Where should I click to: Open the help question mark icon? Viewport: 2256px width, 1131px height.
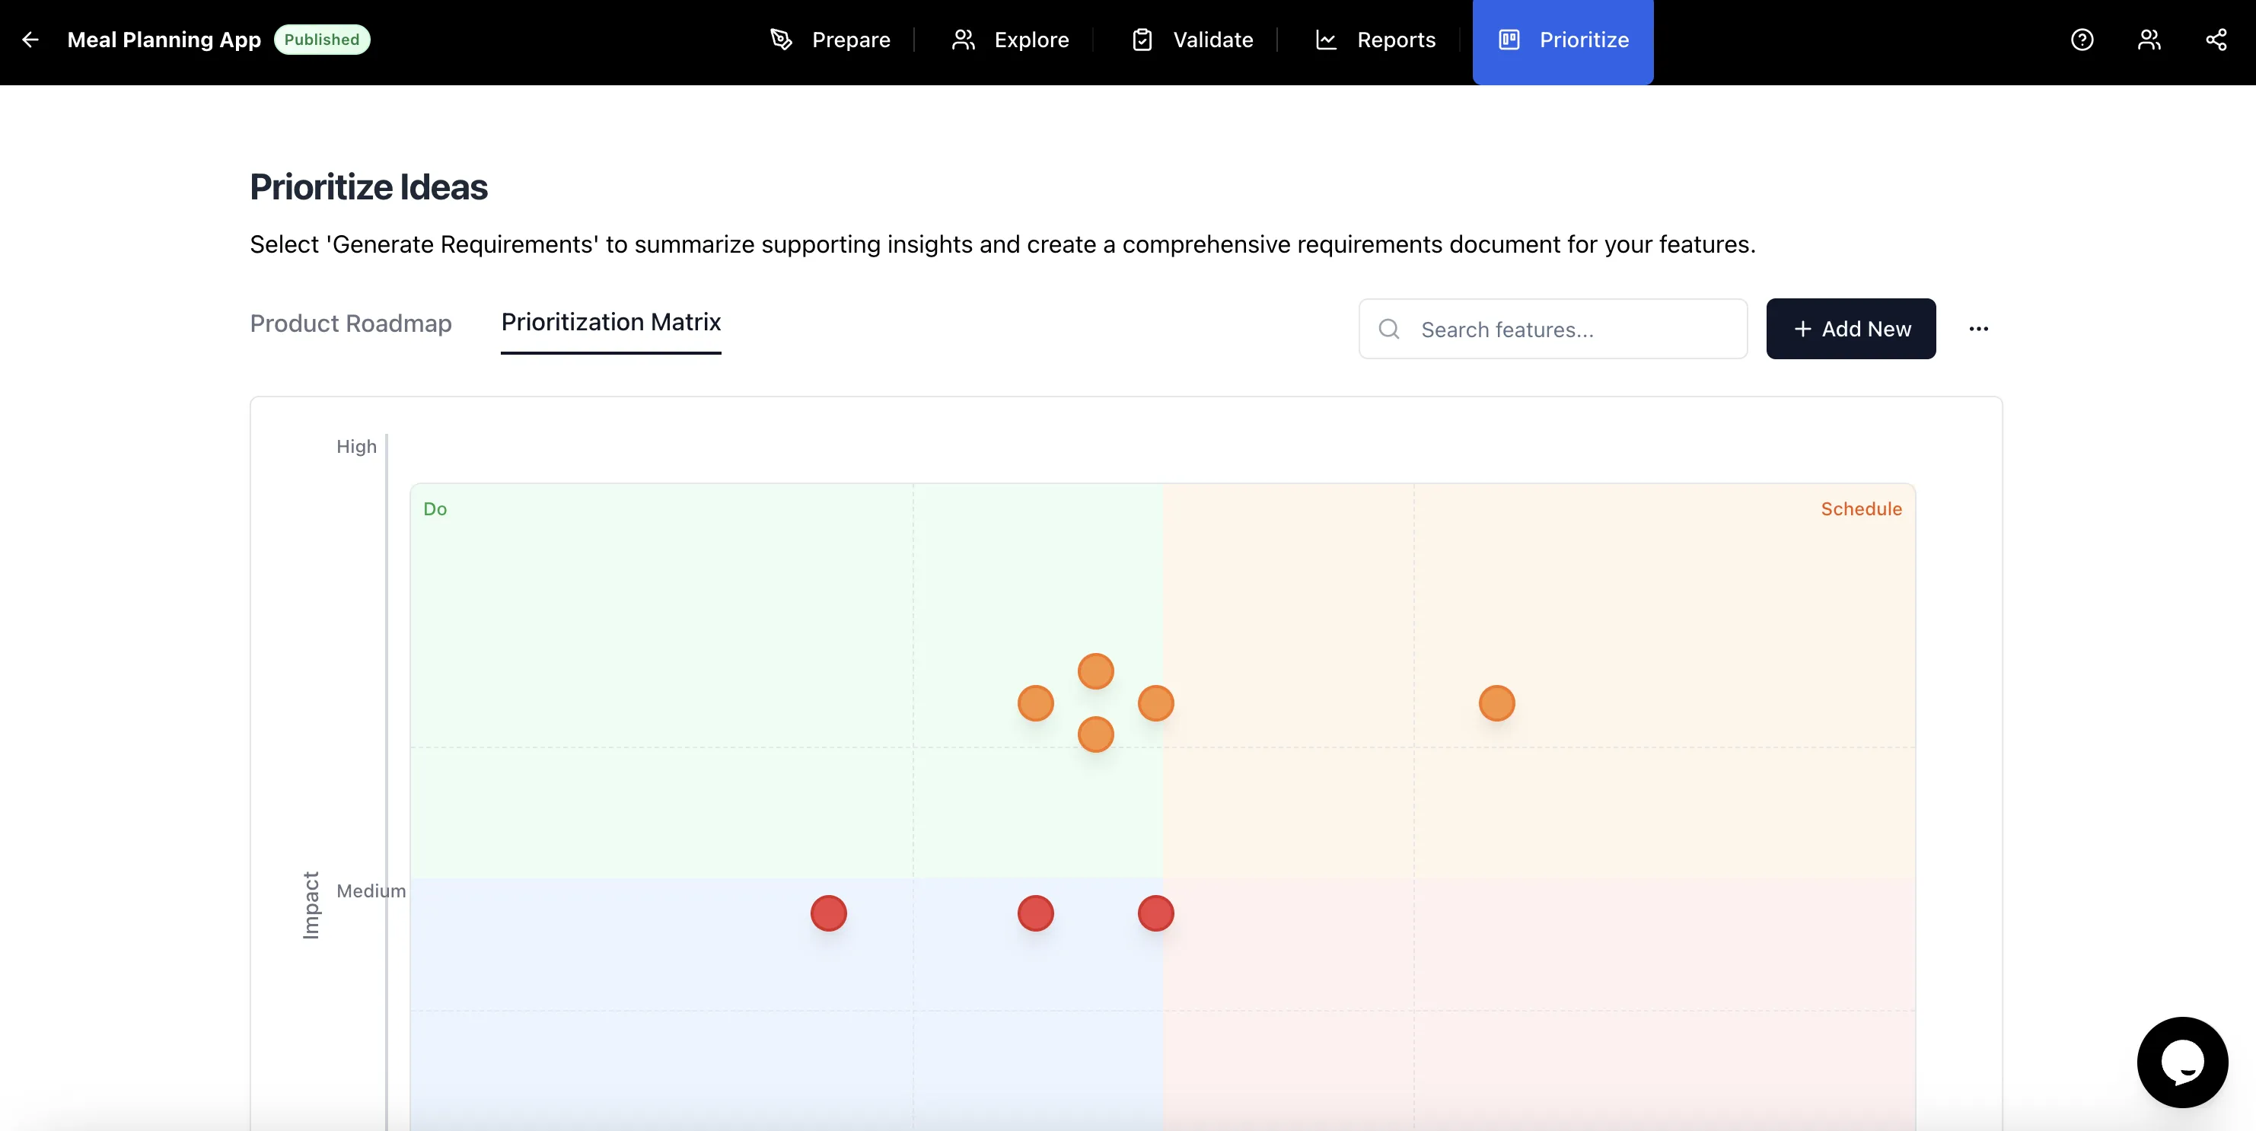point(2082,40)
